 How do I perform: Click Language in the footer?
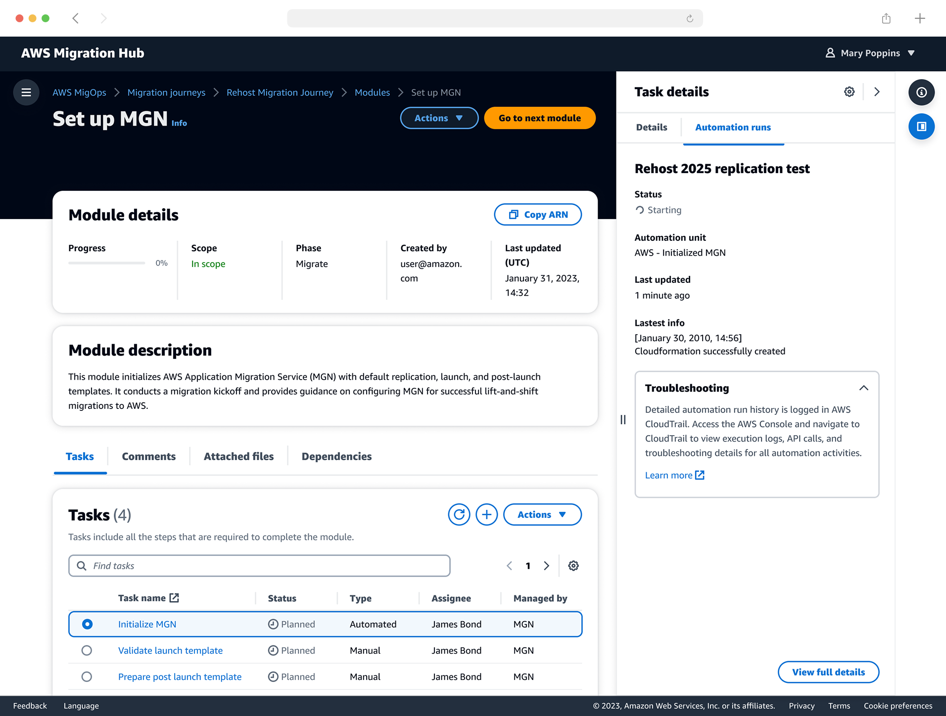[81, 706]
